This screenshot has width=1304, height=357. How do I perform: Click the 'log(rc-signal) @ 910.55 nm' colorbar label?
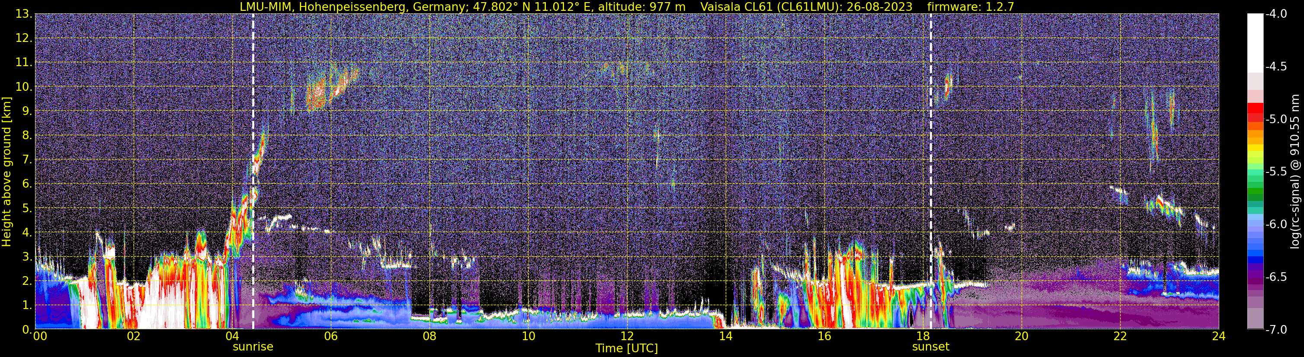pyautogui.click(x=1295, y=172)
